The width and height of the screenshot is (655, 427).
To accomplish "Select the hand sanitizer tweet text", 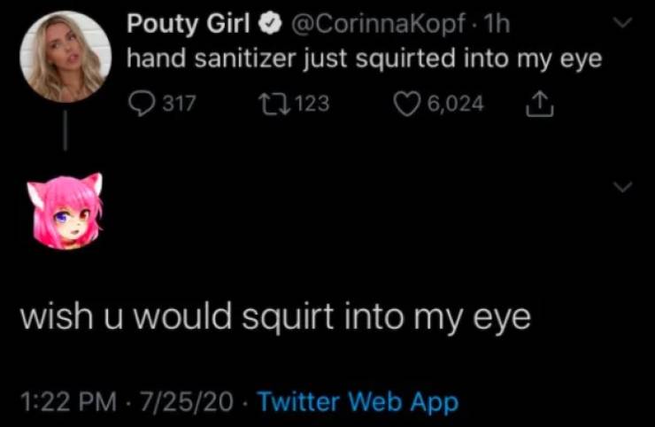I will pos(364,59).
